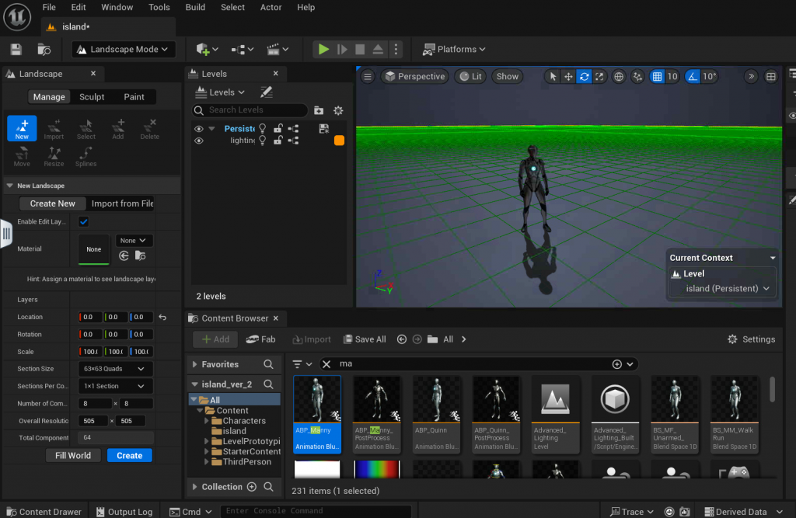Image resolution: width=796 pixels, height=518 pixels.
Task: Choose the Splines tool
Action: point(86,156)
